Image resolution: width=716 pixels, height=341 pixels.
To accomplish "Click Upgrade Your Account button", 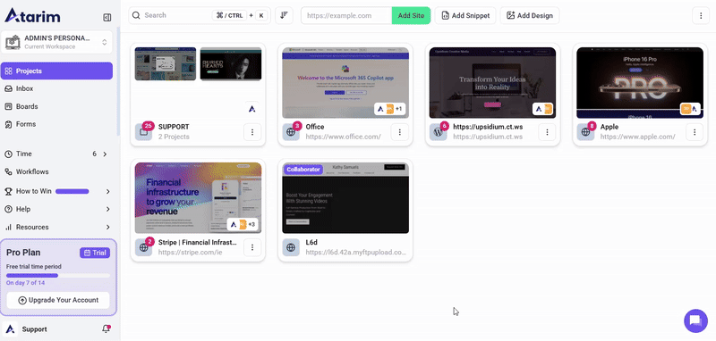I will pos(58,300).
